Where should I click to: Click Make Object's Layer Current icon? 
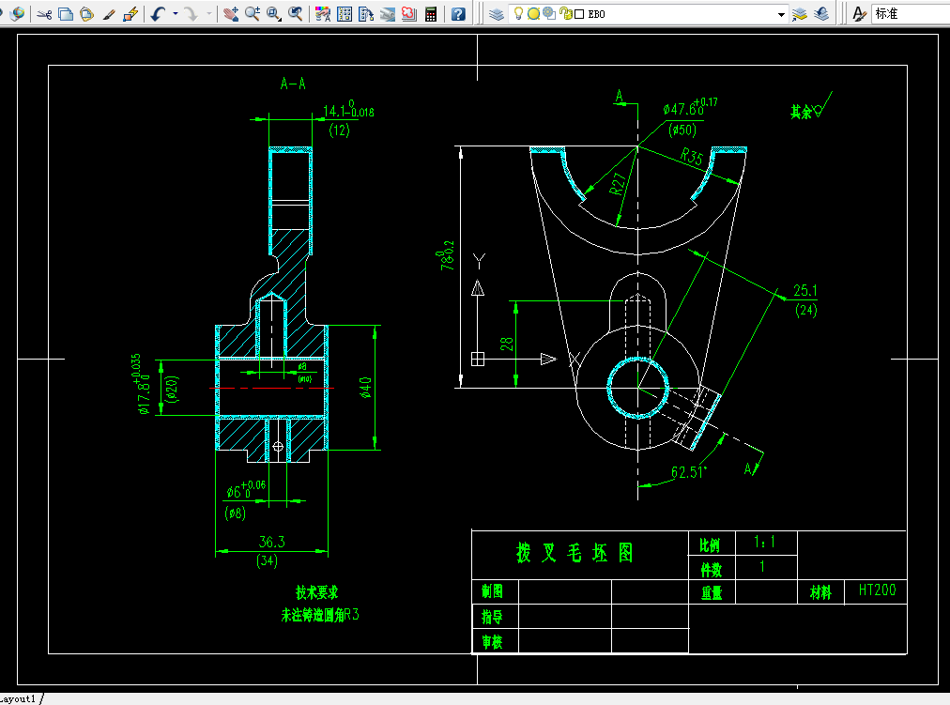click(x=800, y=14)
